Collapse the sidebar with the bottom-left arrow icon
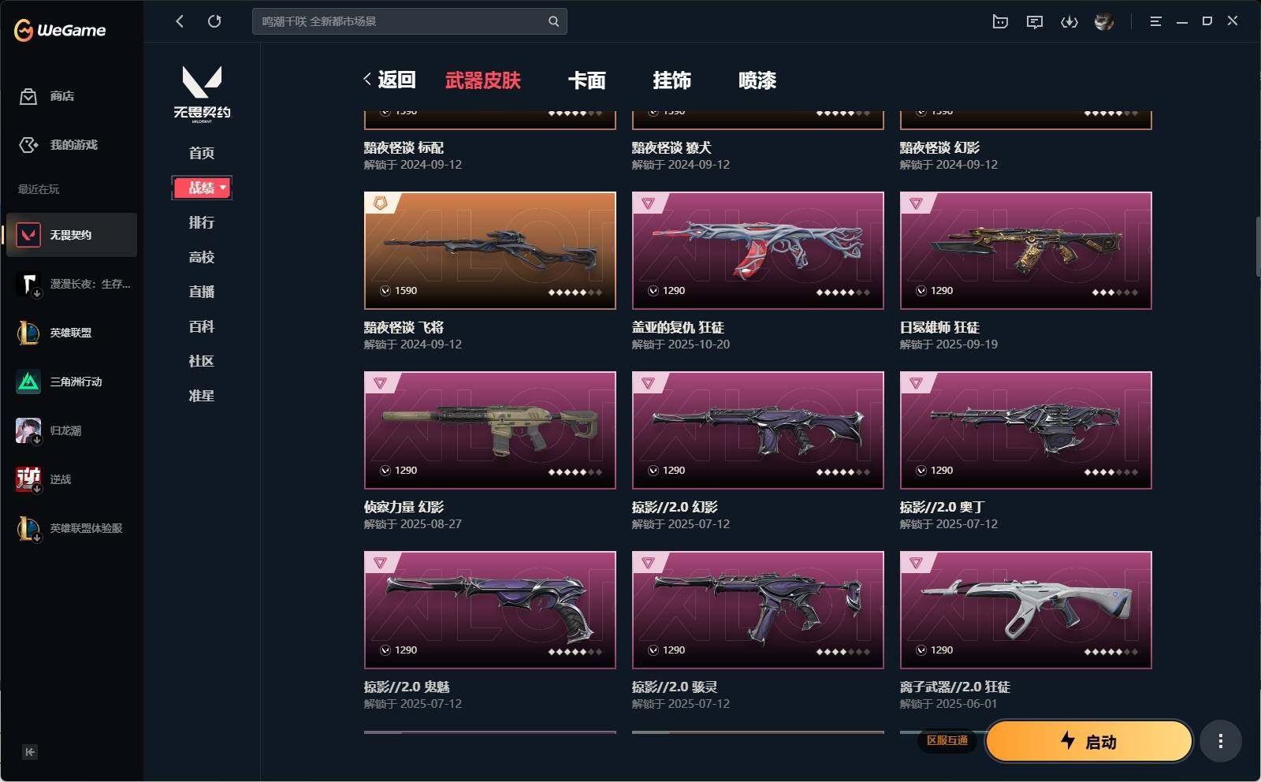 tap(29, 752)
